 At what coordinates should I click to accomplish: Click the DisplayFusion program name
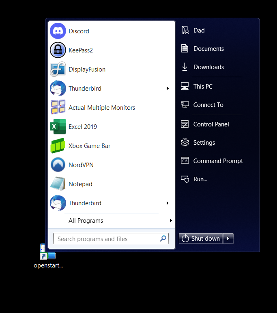click(87, 69)
